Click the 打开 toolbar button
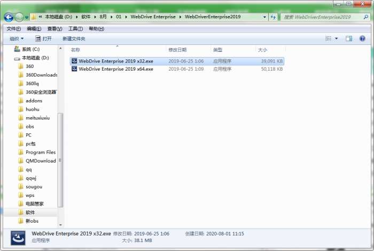 pos(43,39)
